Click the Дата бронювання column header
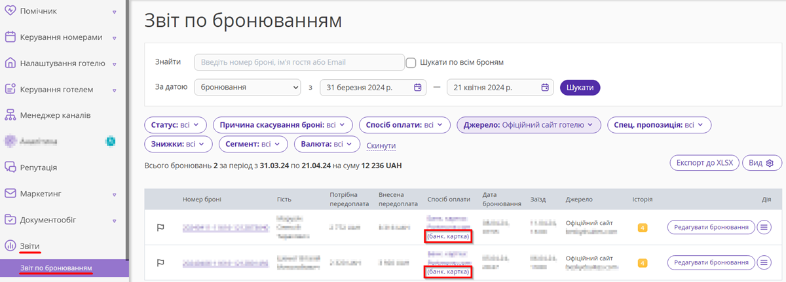Screen dimensions: 786x282 pos(502,199)
